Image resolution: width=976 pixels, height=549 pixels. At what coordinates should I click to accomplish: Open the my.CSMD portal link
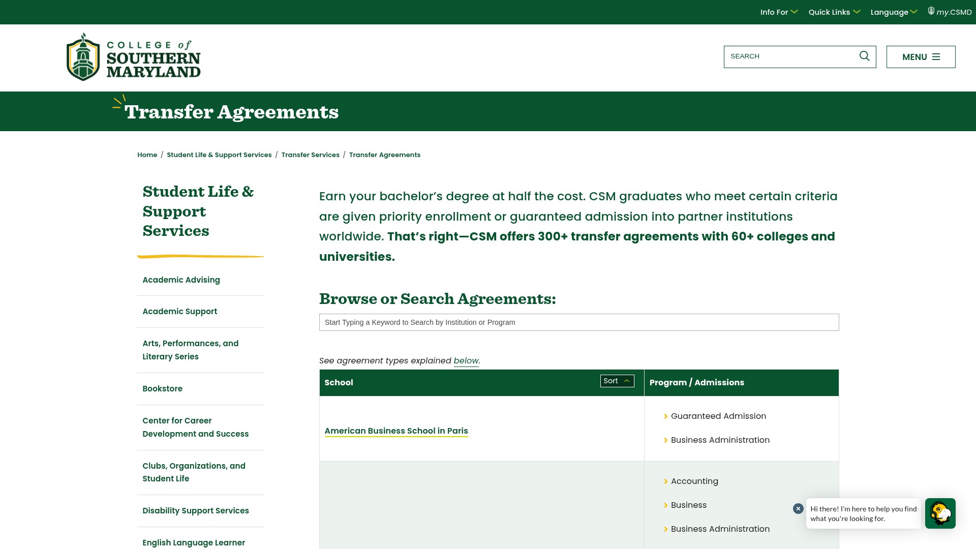coord(950,12)
